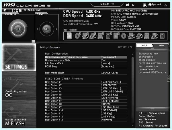
Task: Select the UEFI CD/DVD boot priority icon
Action: tap(78, 36)
